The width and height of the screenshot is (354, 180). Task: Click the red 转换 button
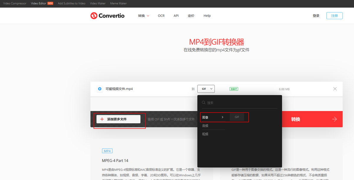click(x=312, y=119)
